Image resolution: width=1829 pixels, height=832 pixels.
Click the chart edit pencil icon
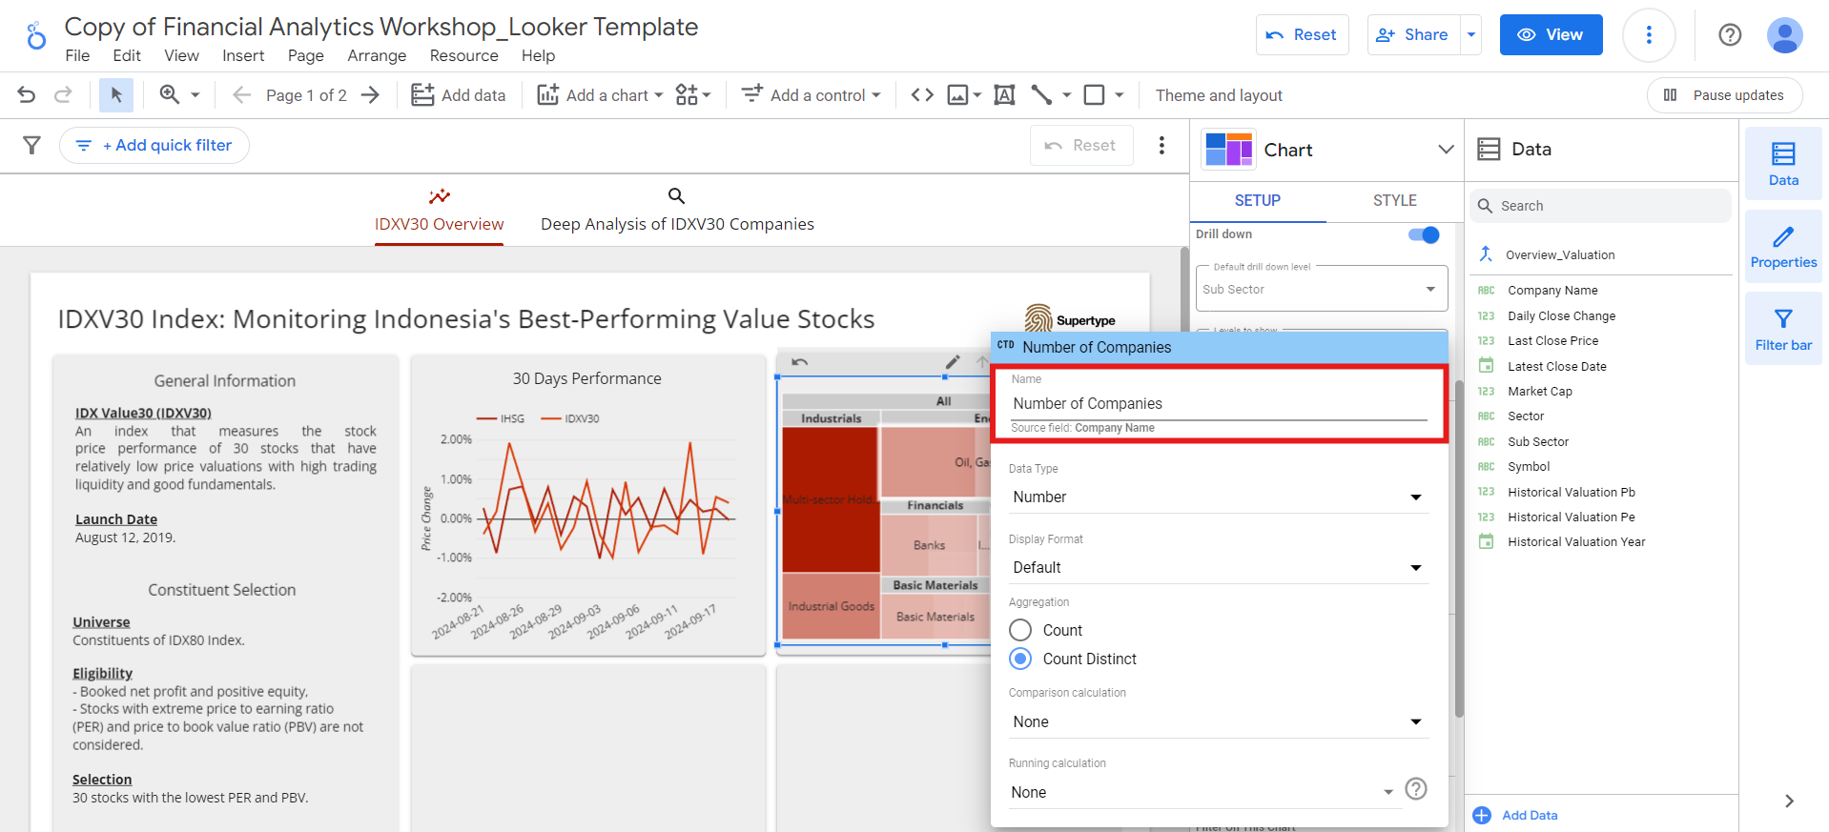point(953,362)
